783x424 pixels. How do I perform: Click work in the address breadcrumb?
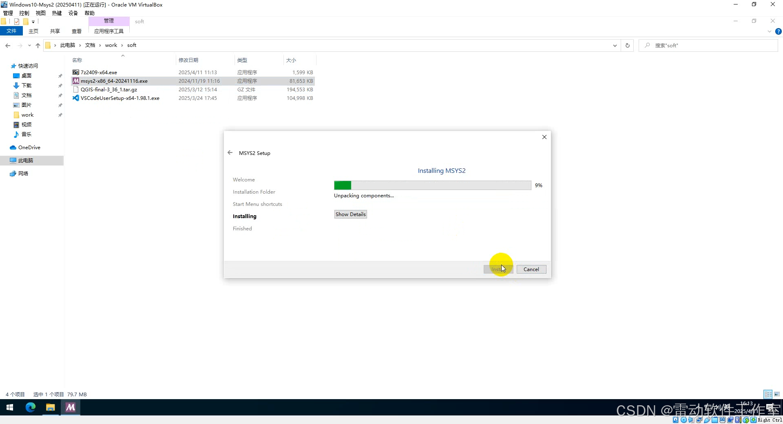[111, 45]
